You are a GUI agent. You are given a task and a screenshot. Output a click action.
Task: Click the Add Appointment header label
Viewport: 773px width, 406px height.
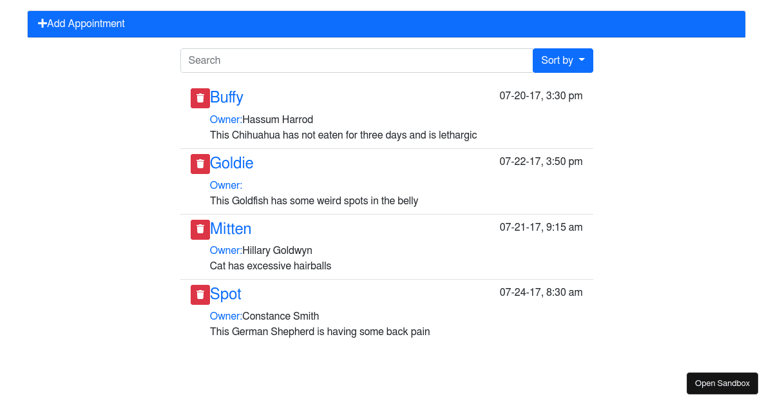coord(86,24)
